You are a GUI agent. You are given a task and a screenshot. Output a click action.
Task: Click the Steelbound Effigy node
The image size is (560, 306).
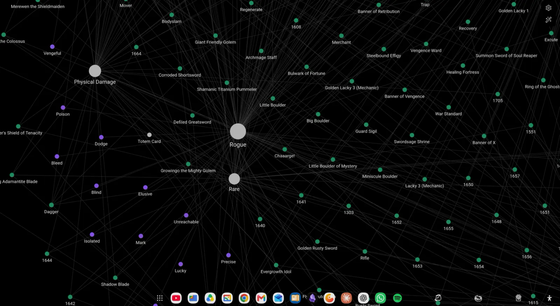[384, 49]
